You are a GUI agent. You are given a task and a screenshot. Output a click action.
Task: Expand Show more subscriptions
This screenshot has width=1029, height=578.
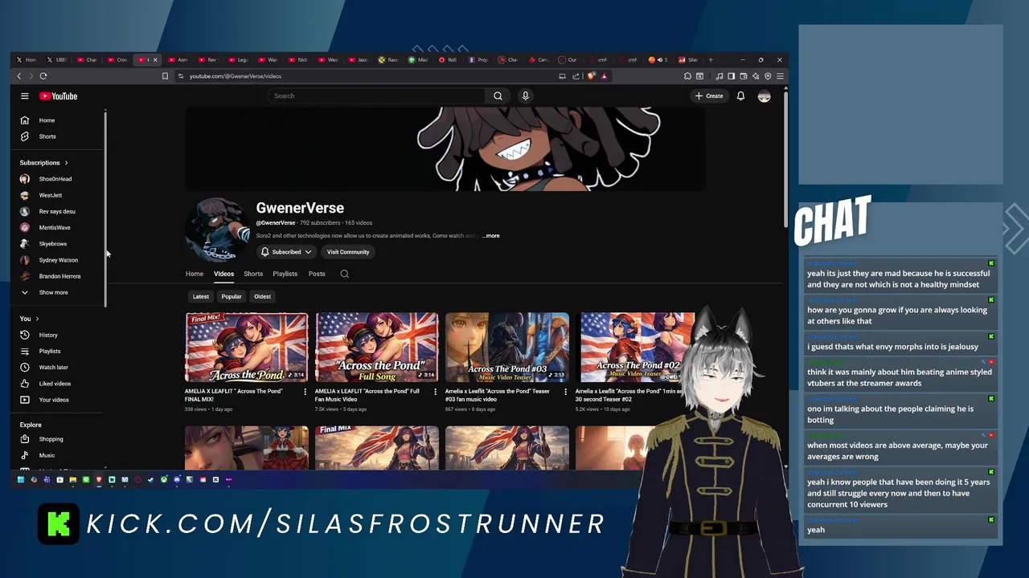[x=53, y=293]
